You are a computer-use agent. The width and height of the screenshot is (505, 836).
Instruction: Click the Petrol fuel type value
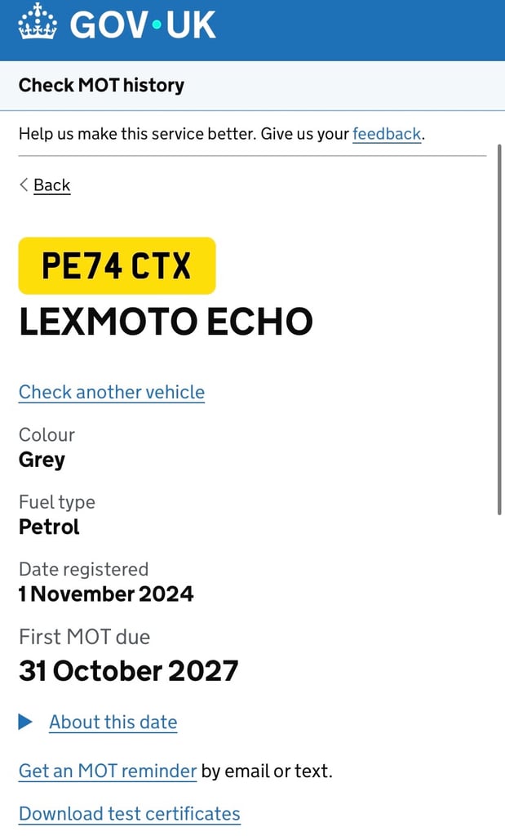point(49,527)
